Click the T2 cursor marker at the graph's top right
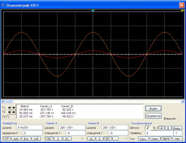The image size is (186, 143). [x=182, y=11]
